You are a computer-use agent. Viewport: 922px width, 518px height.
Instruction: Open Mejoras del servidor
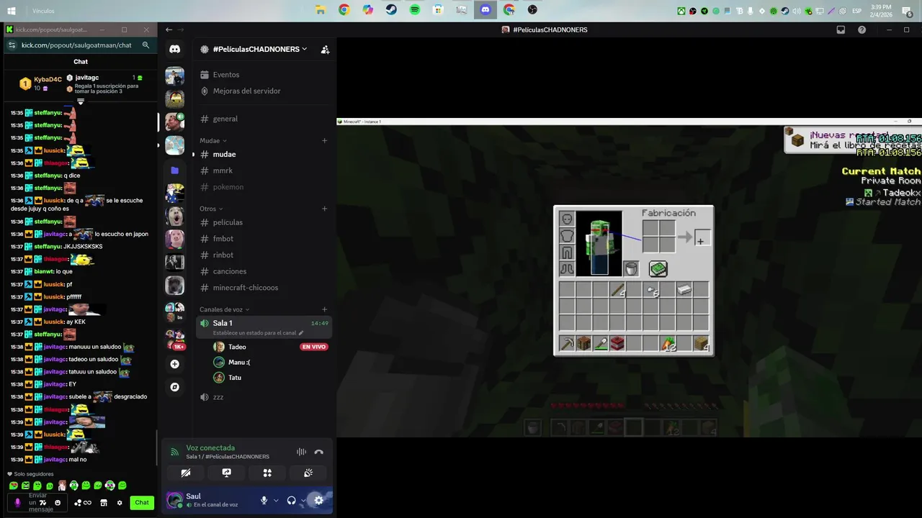[264, 91]
